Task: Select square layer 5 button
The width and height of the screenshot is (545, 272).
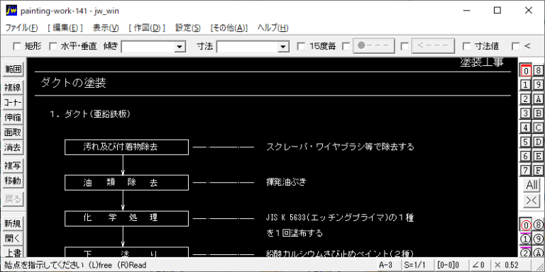Action: (x=526, y=142)
